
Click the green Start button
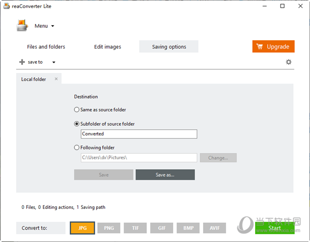click(275, 228)
